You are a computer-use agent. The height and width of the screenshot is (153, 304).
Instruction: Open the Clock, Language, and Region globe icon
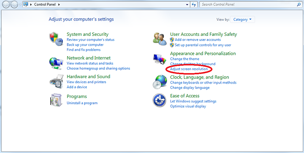tap(160, 82)
